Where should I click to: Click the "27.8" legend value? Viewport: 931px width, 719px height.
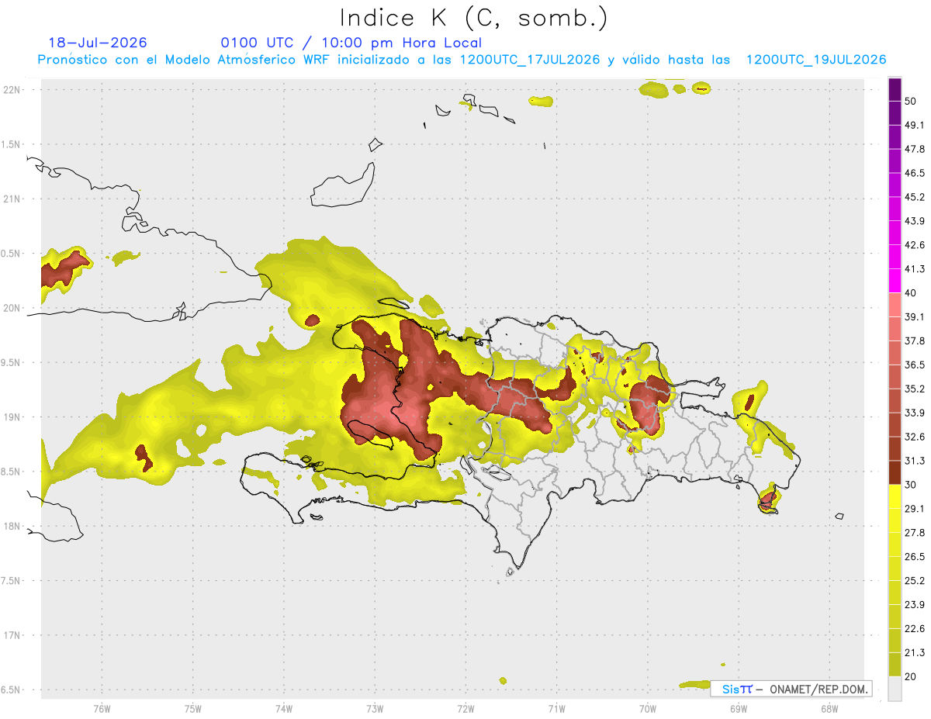pyautogui.click(x=915, y=532)
